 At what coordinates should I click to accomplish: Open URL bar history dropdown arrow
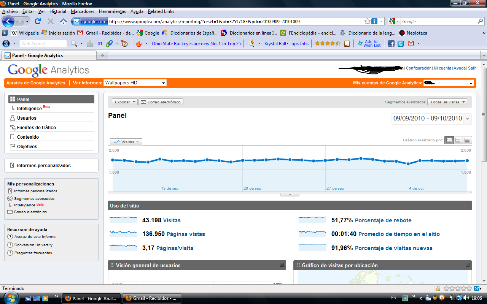click(x=382, y=21)
